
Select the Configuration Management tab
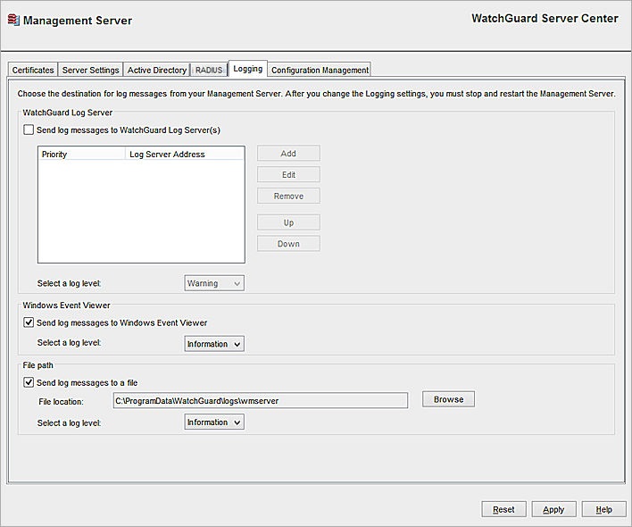[320, 70]
